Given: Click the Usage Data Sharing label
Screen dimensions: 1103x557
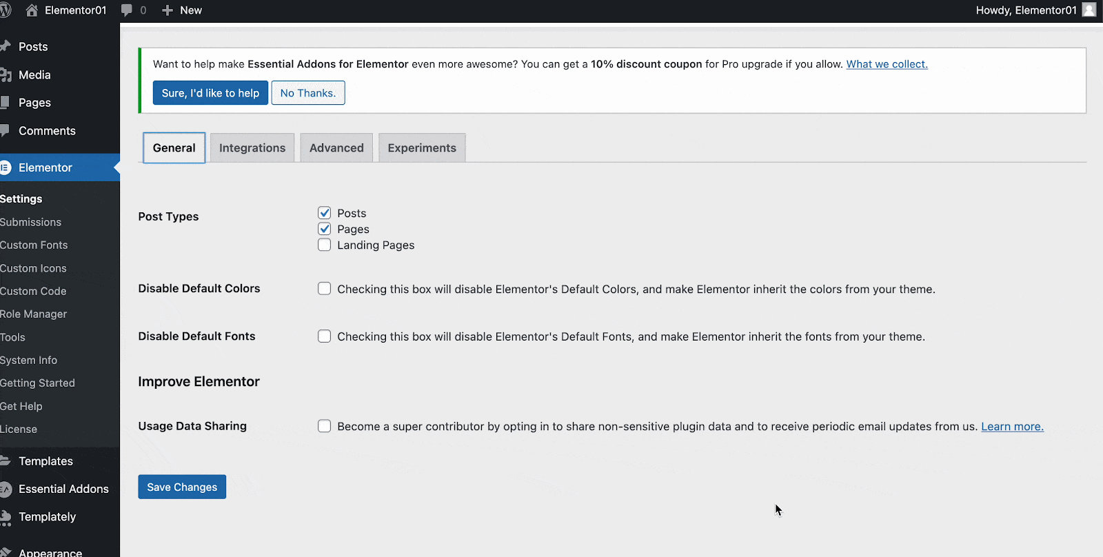Looking at the screenshot, I should 192,426.
